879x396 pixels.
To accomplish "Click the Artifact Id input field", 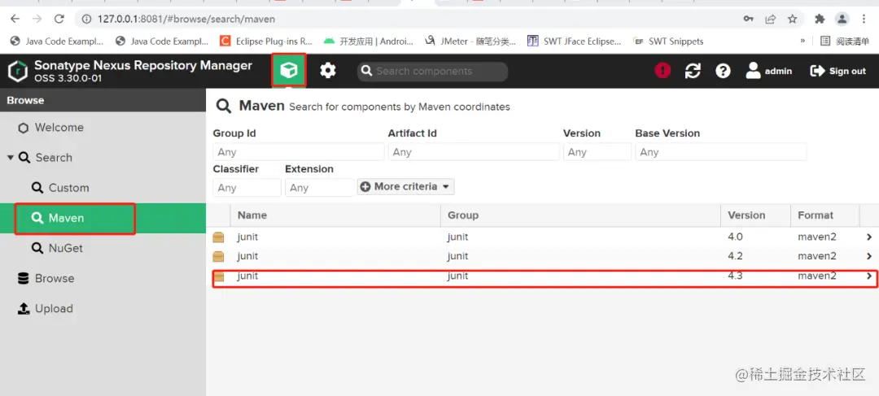I will point(474,152).
